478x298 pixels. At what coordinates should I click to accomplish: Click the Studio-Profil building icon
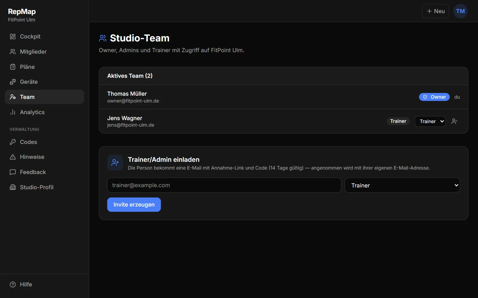[x=13, y=187]
